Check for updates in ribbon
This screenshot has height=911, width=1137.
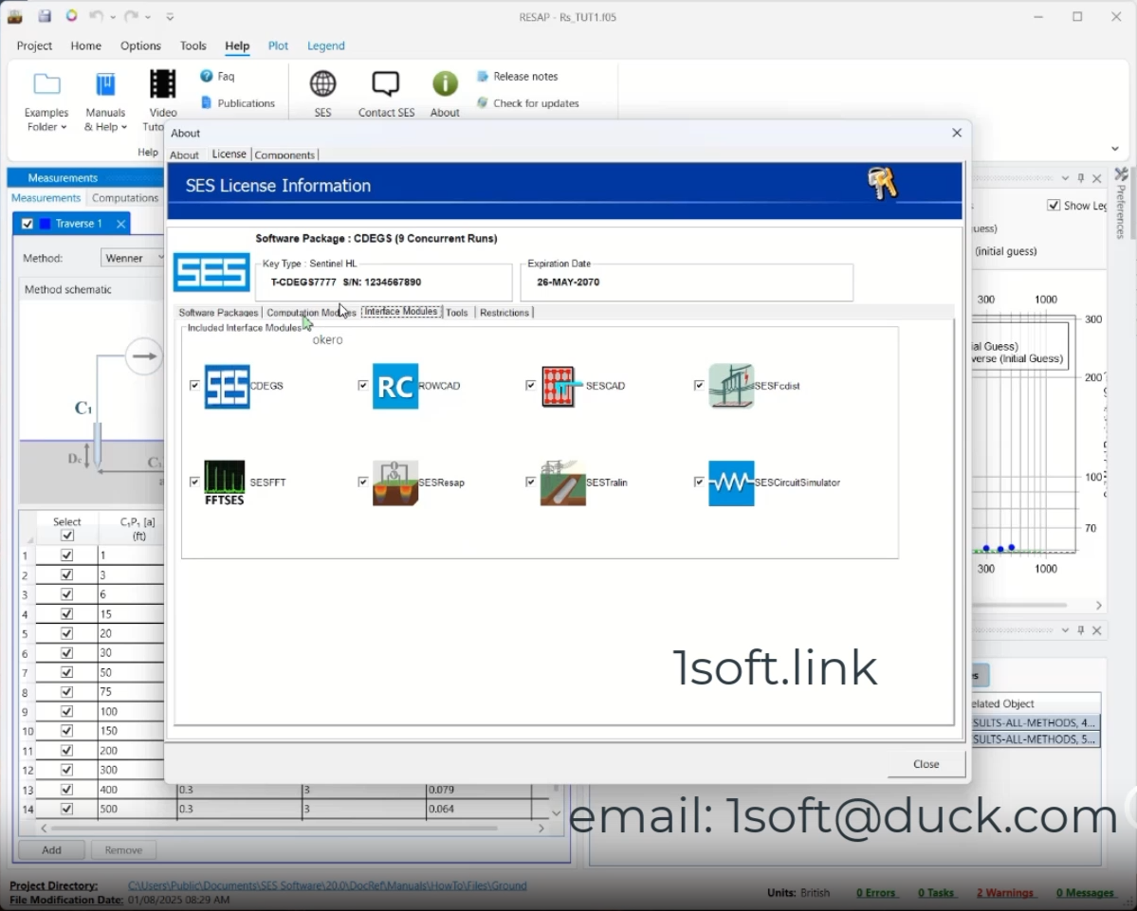pyautogui.click(x=527, y=103)
